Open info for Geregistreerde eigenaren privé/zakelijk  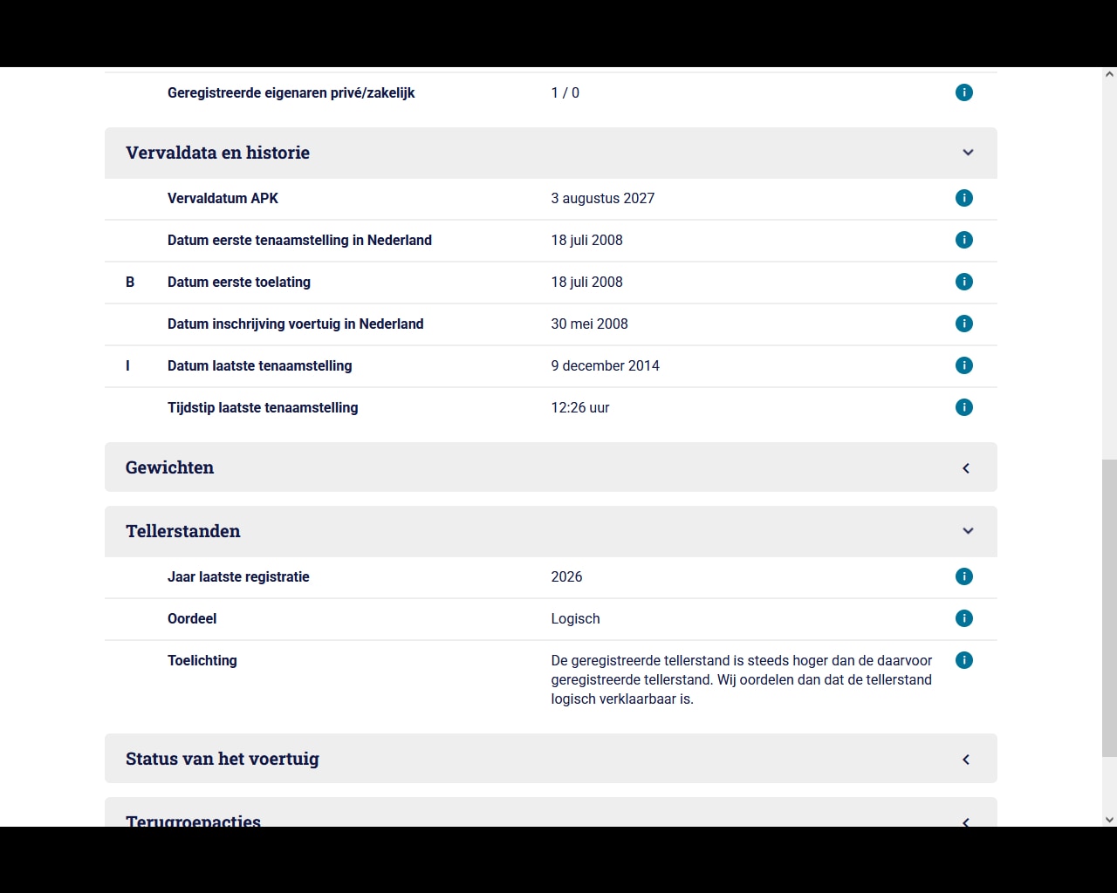(x=964, y=92)
